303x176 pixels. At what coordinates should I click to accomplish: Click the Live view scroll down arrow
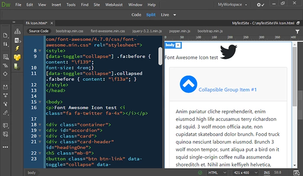[294, 165]
